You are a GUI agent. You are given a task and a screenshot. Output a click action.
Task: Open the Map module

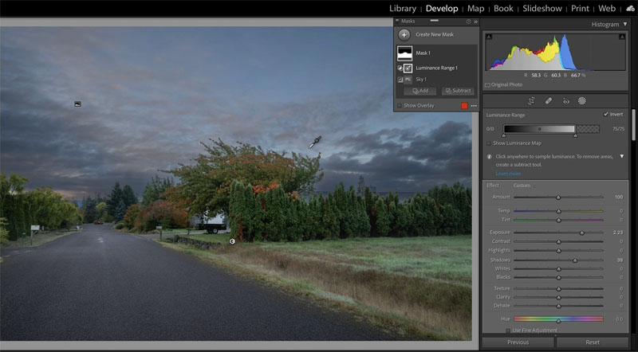475,9
